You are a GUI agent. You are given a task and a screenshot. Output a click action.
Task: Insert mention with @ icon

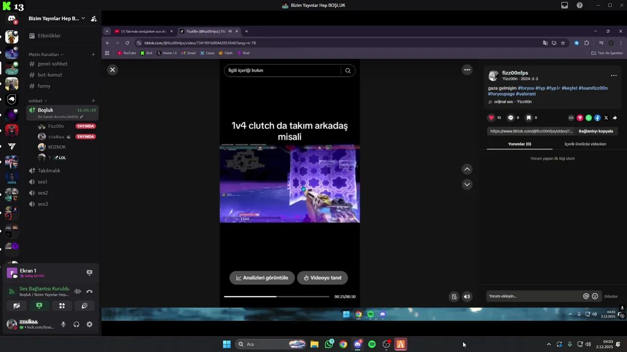(586, 296)
